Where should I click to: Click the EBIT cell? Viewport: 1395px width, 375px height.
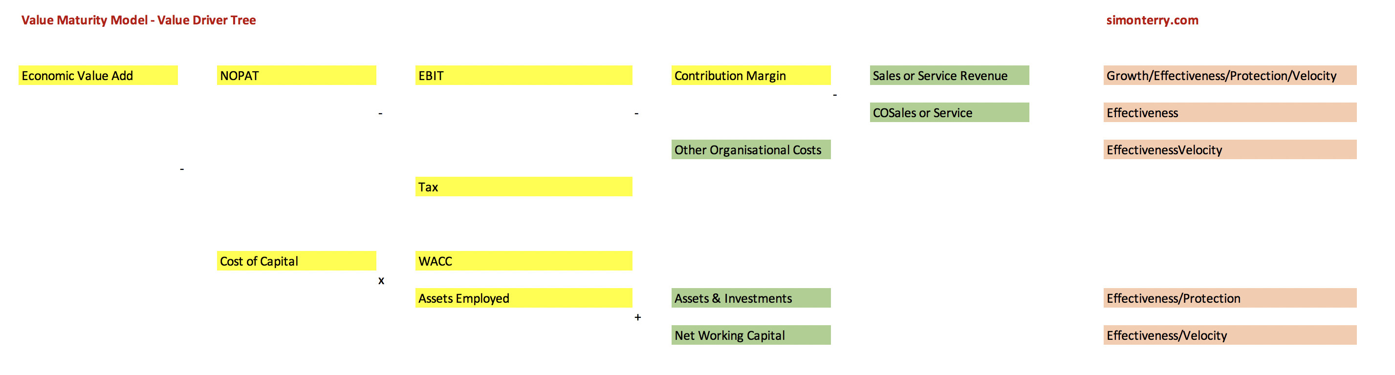click(x=523, y=76)
